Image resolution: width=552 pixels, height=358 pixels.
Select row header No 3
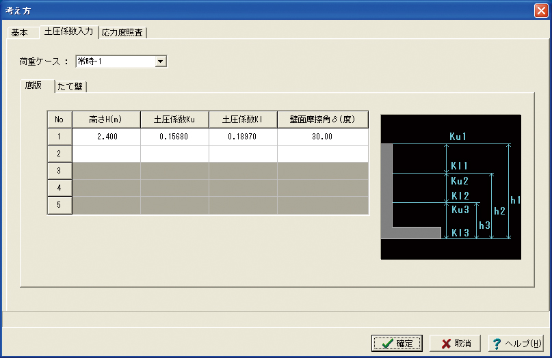click(60, 171)
